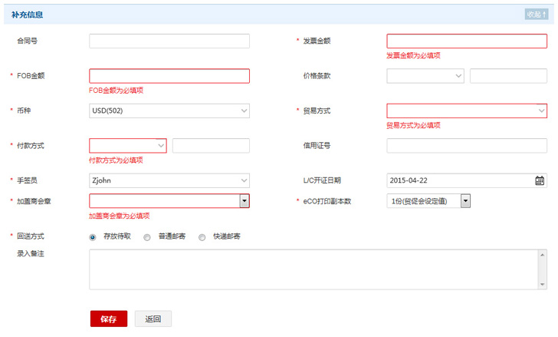Viewport: 558px width, 337px height.
Task: Click into the FOB金额 text box
Action: pyautogui.click(x=169, y=76)
